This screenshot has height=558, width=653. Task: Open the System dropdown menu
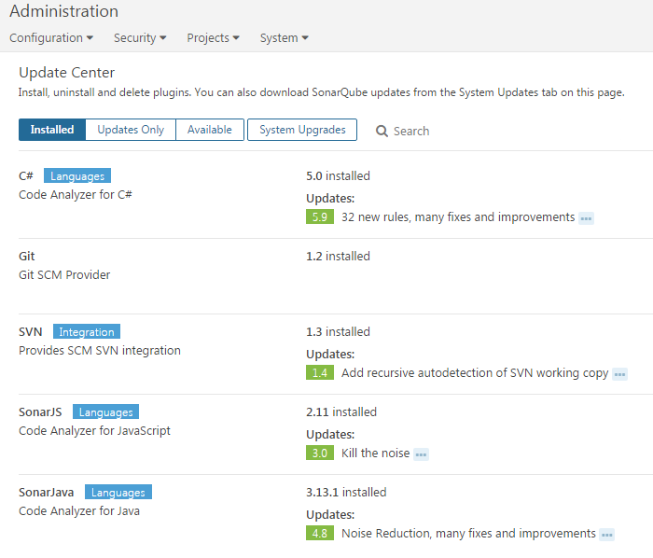(x=284, y=38)
